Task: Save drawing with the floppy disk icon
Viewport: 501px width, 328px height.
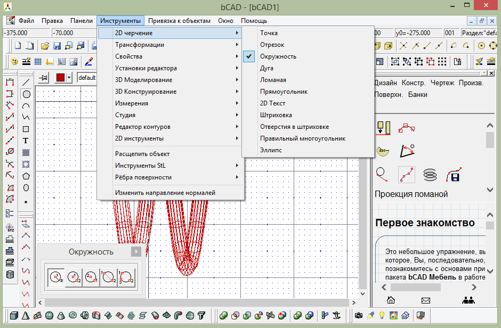Action: pos(57,46)
